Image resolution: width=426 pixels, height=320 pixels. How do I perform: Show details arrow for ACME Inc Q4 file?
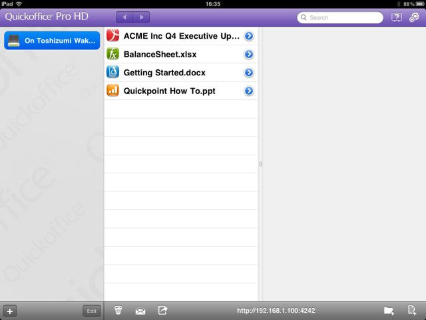pos(249,36)
